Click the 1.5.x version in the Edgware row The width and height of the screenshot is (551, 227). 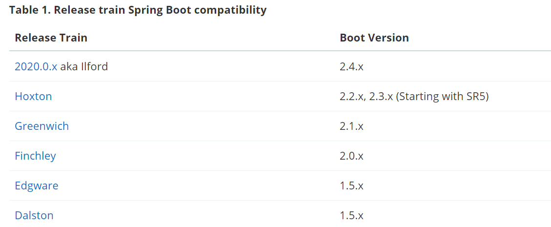(x=351, y=186)
